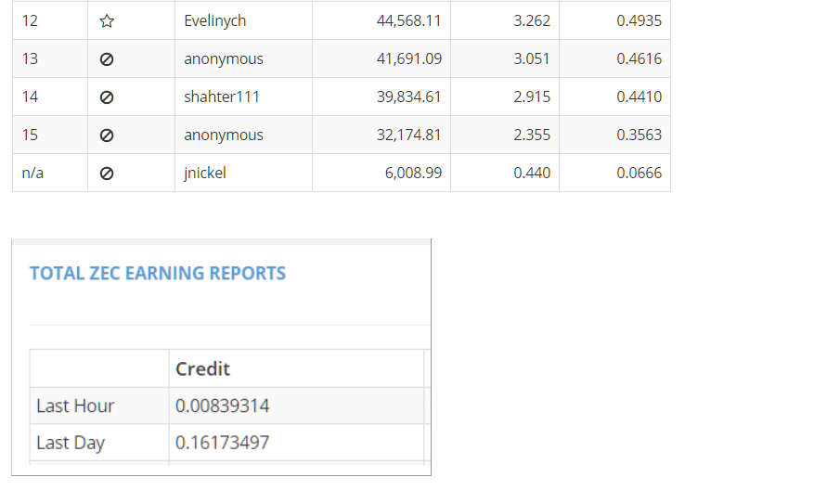Click the value 3.262

tap(532, 20)
